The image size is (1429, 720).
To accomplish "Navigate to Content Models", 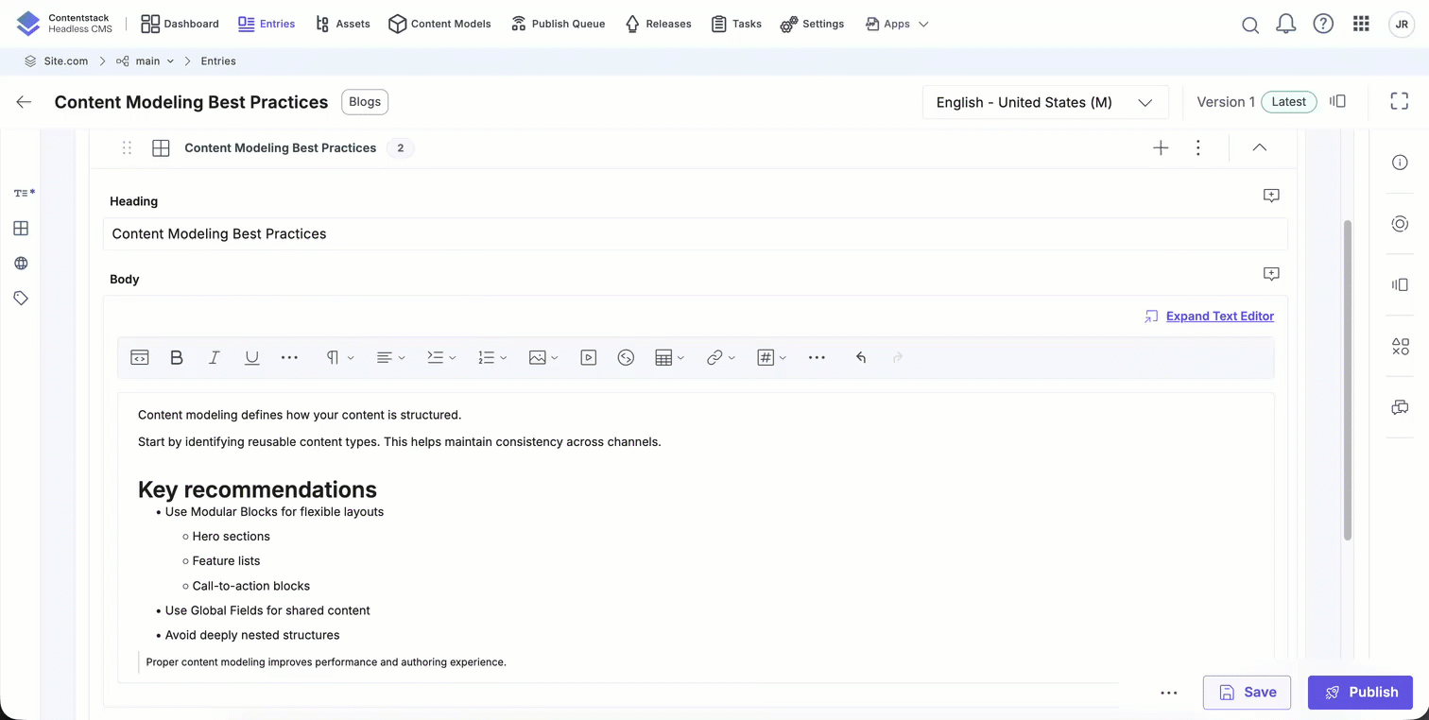I will 439,24.
